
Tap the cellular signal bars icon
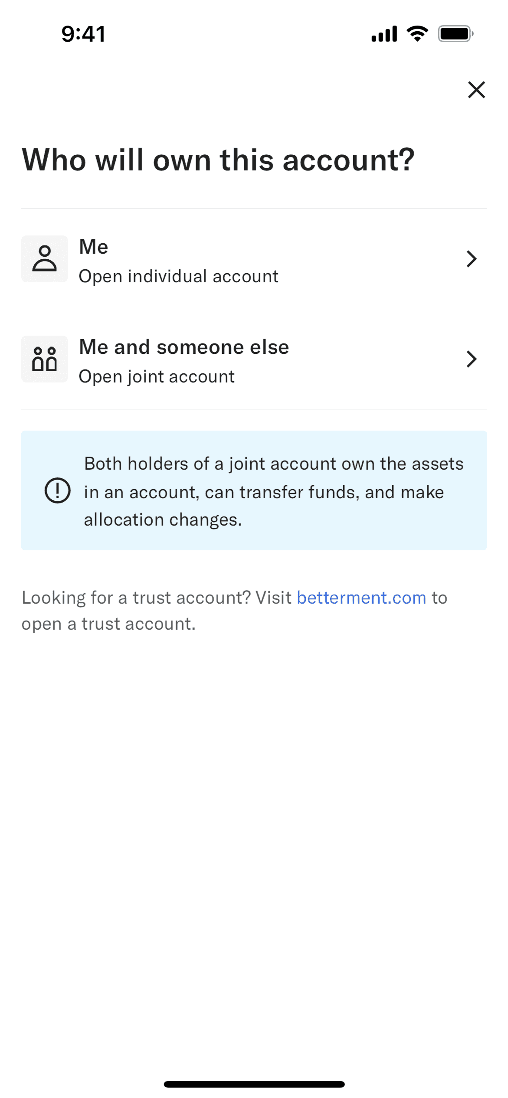point(384,34)
